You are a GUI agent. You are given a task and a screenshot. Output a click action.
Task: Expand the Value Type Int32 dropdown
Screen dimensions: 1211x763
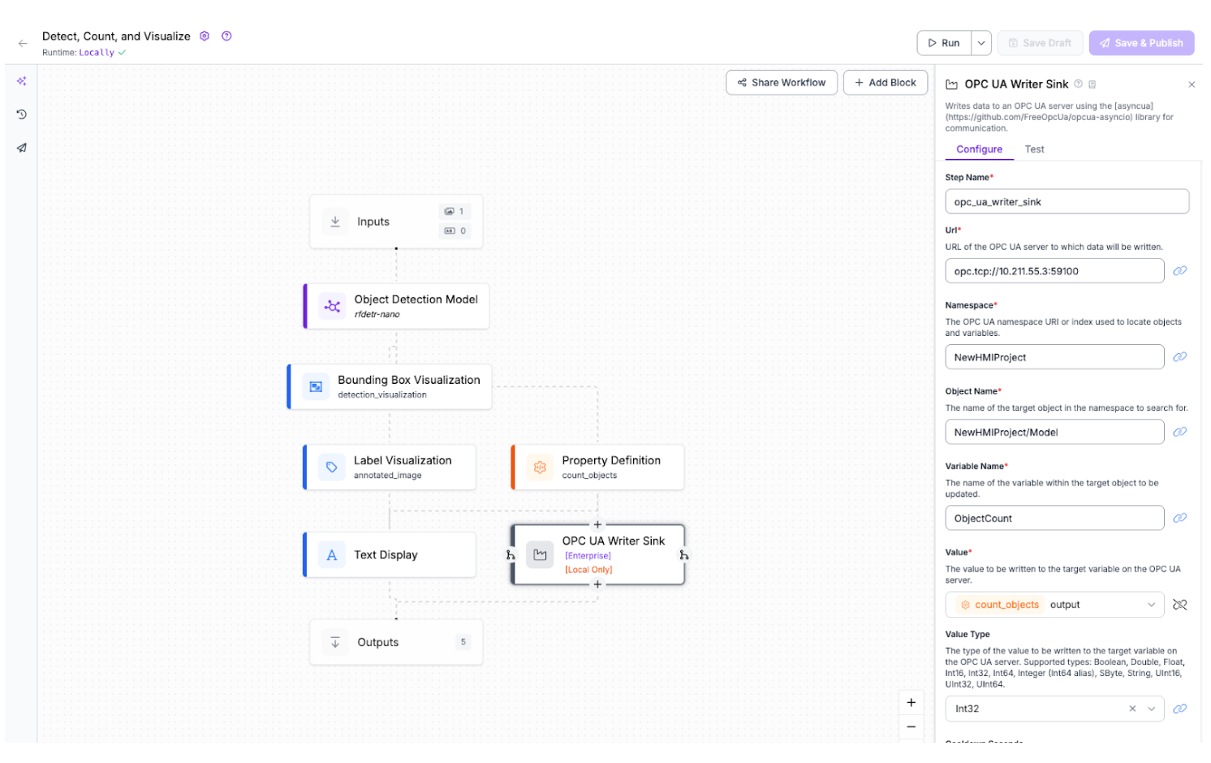pos(1151,709)
